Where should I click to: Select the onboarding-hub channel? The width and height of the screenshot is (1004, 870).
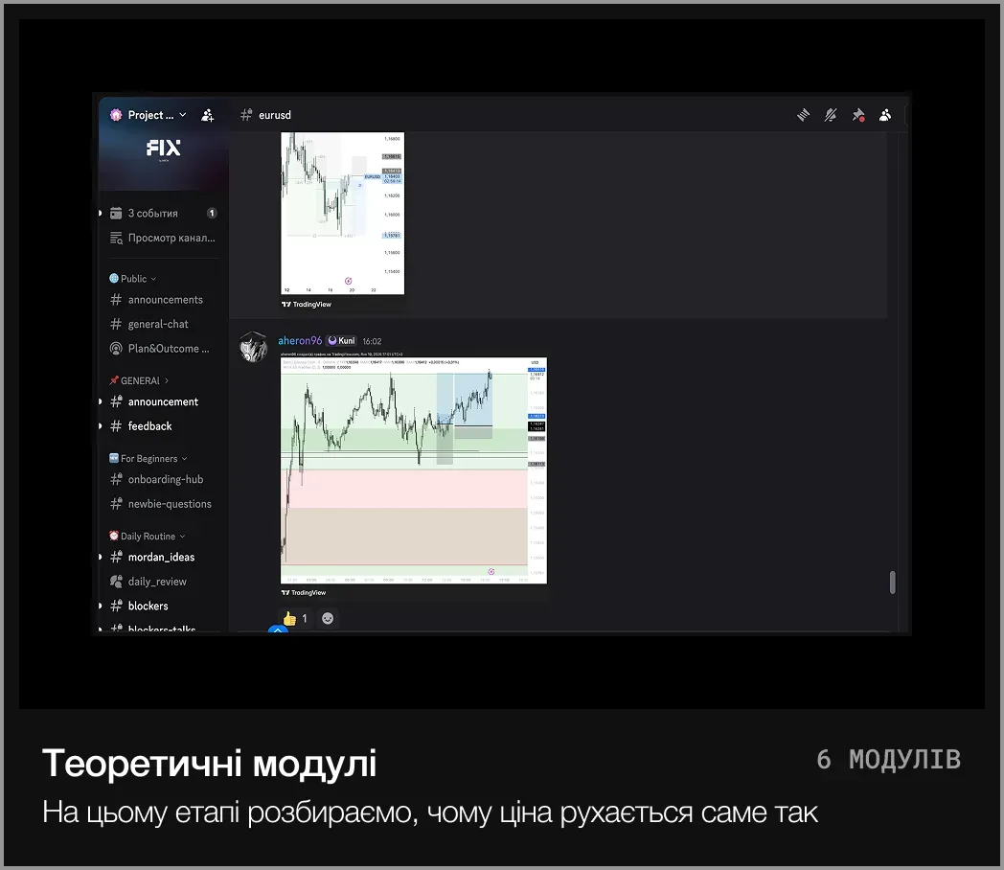coord(165,479)
